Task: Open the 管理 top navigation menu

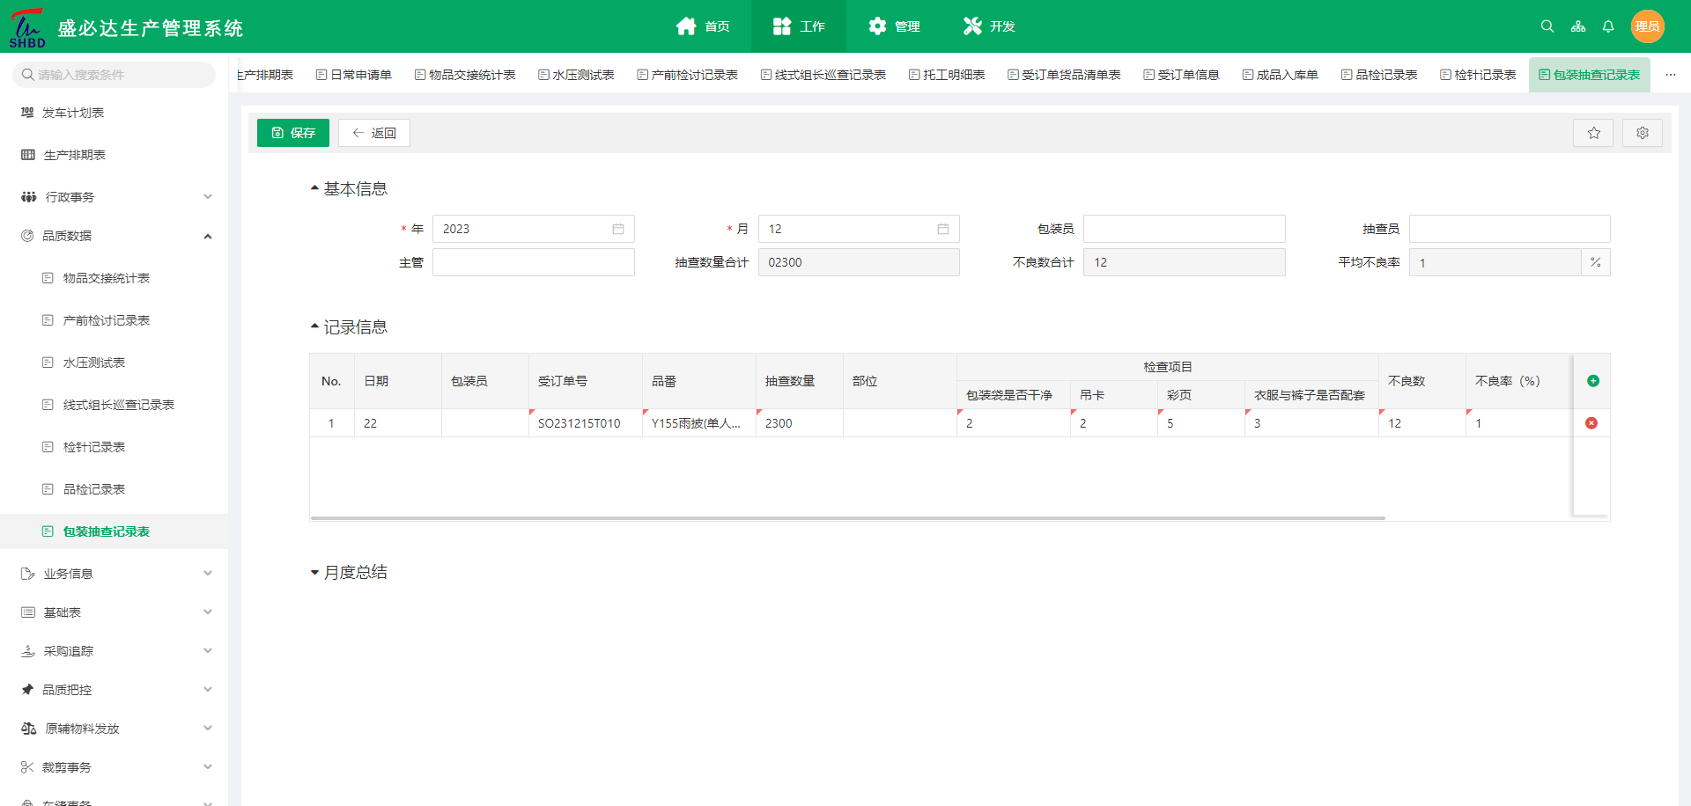Action: 894,26
